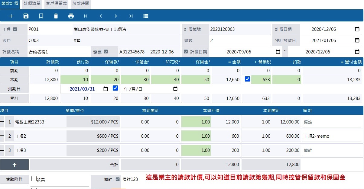The height and width of the screenshot is (189, 364).
Task: Toggle the 備註 checkbox
Action: (x=118, y=179)
